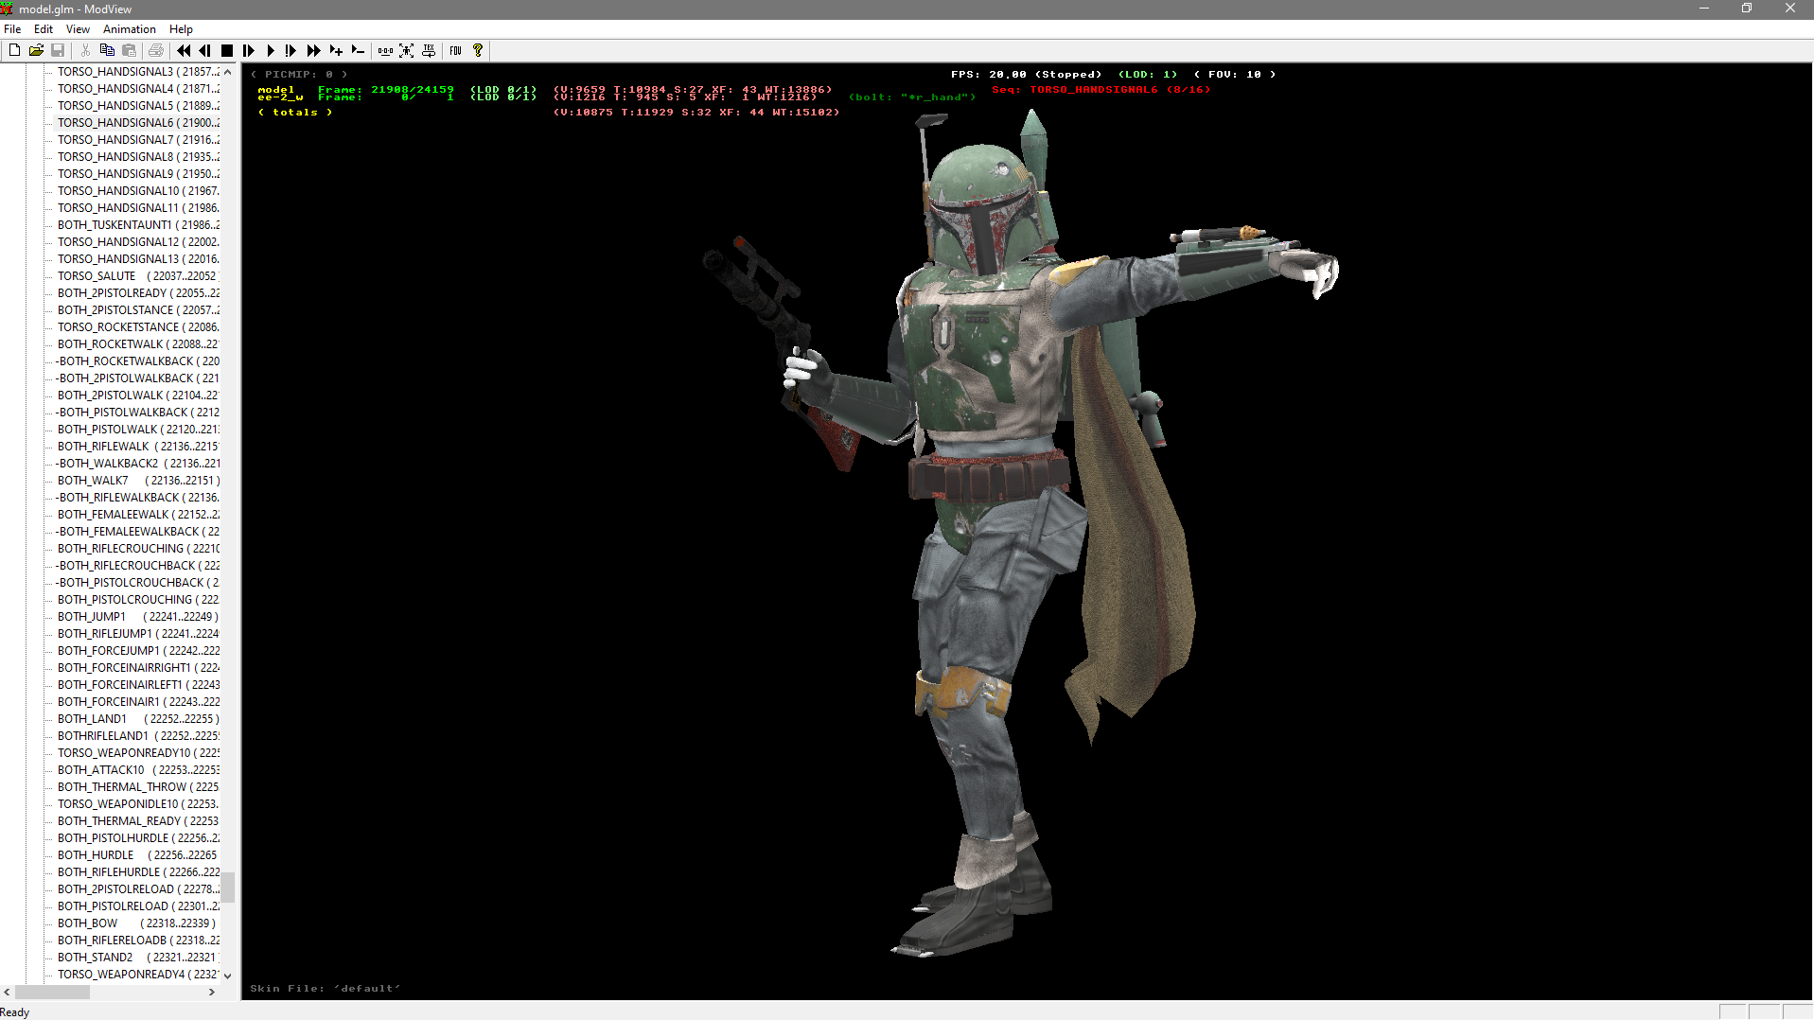Click the Seq: TORSO_HANDSIGNAL6 overlay text
This screenshot has height=1020, width=1814.
point(1101,89)
